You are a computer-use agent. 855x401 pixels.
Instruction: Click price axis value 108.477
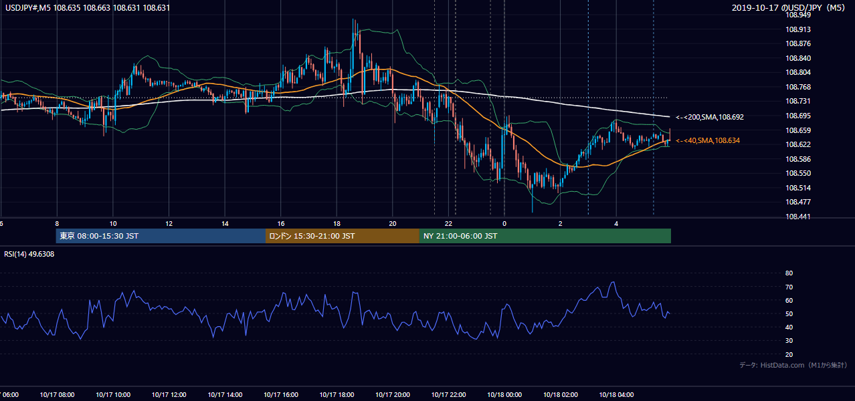[797, 202]
